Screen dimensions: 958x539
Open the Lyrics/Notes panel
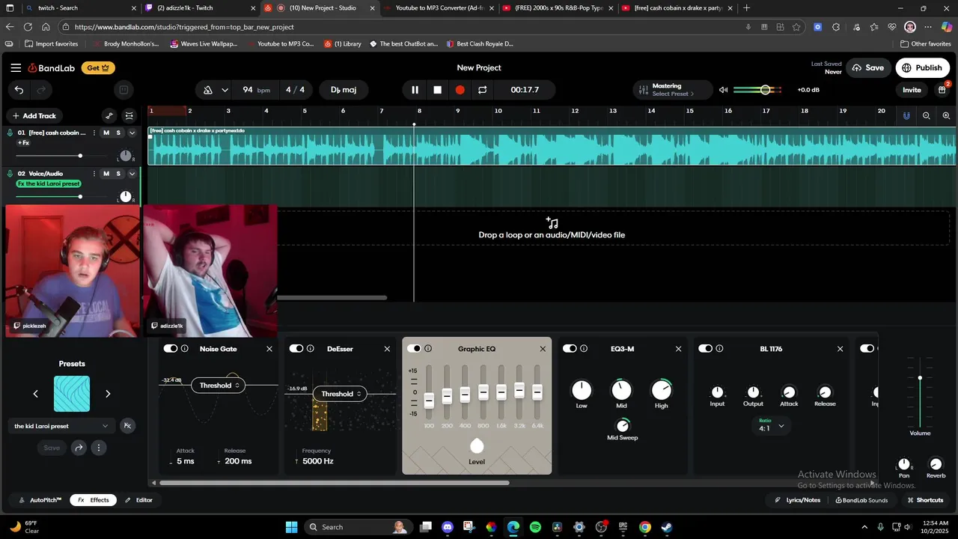pos(797,500)
